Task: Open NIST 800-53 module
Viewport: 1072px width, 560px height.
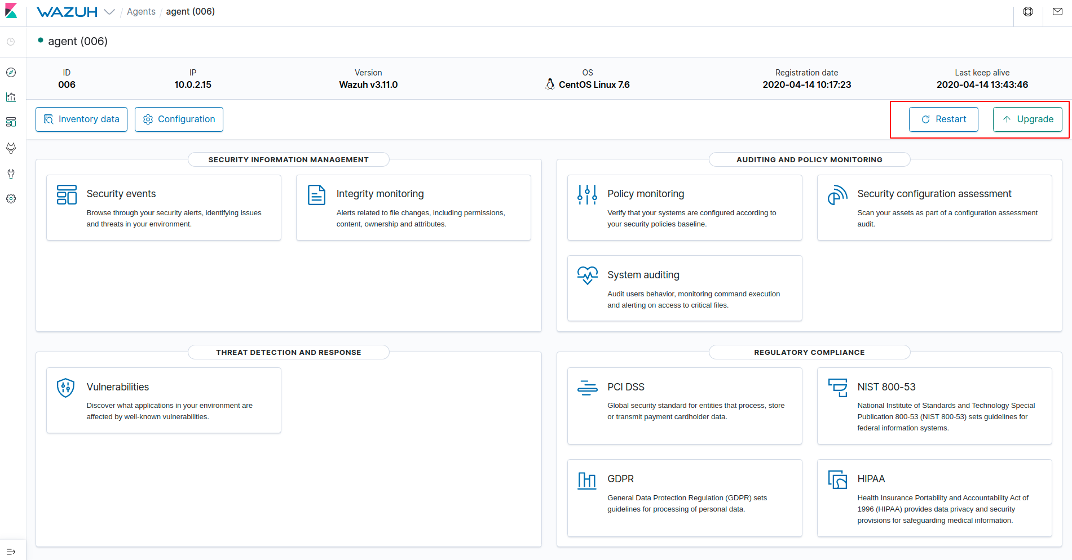Action: tap(886, 387)
